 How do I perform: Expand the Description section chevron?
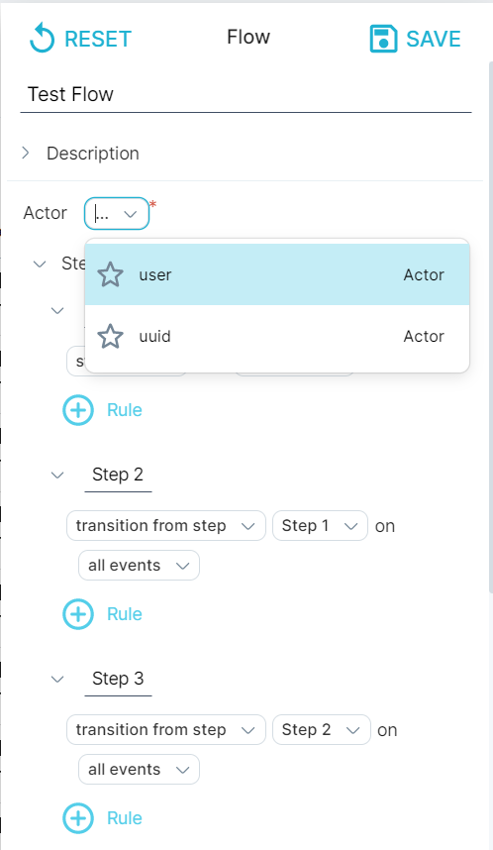(x=26, y=153)
